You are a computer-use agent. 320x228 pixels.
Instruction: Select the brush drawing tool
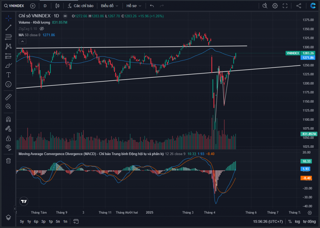pyautogui.click(x=8, y=65)
